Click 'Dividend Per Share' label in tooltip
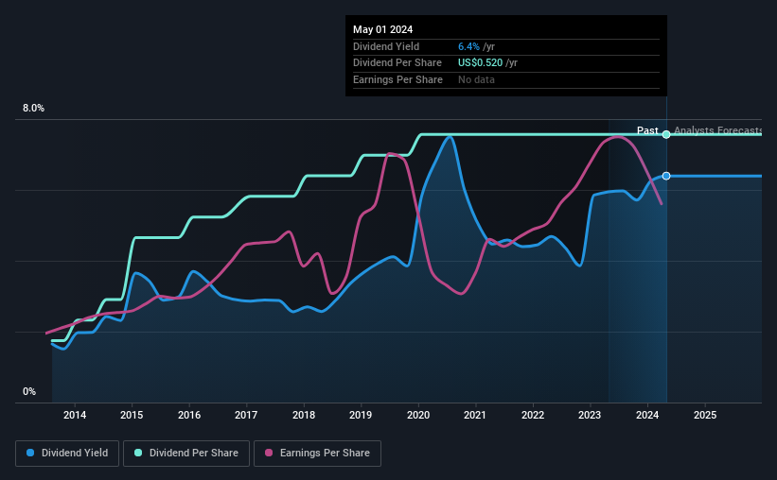Image resolution: width=777 pixels, height=480 pixels. pyautogui.click(x=397, y=63)
